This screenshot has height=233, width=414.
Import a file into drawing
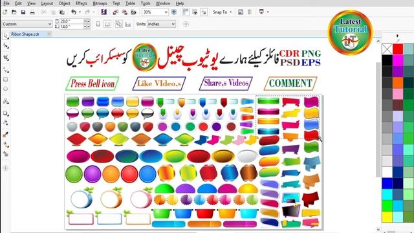tap(115, 12)
